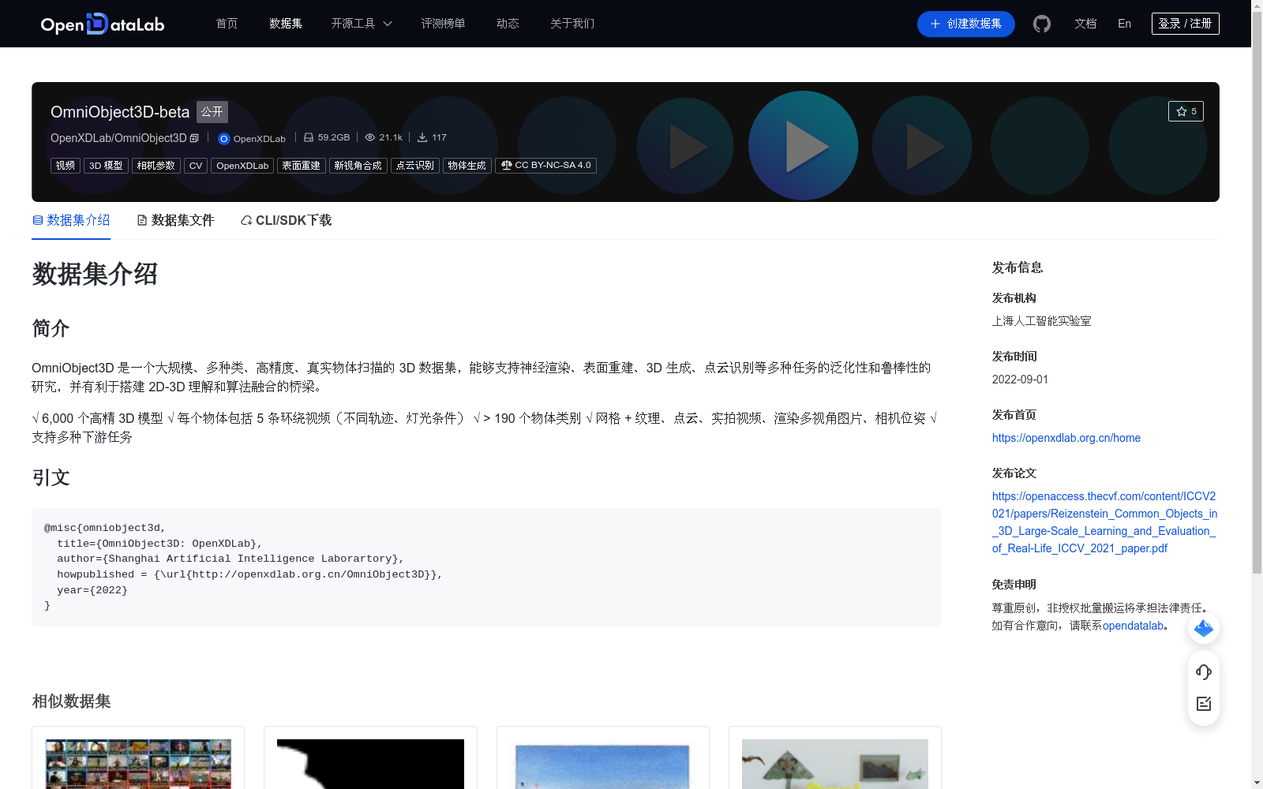
Task: Click the 相似数据集 heading
Action: pyautogui.click(x=71, y=701)
